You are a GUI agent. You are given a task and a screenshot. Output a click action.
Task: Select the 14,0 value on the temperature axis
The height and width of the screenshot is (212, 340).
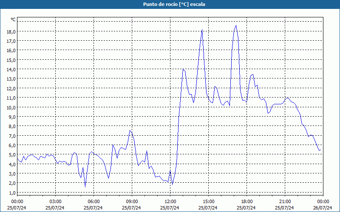pyautogui.click(x=11, y=70)
